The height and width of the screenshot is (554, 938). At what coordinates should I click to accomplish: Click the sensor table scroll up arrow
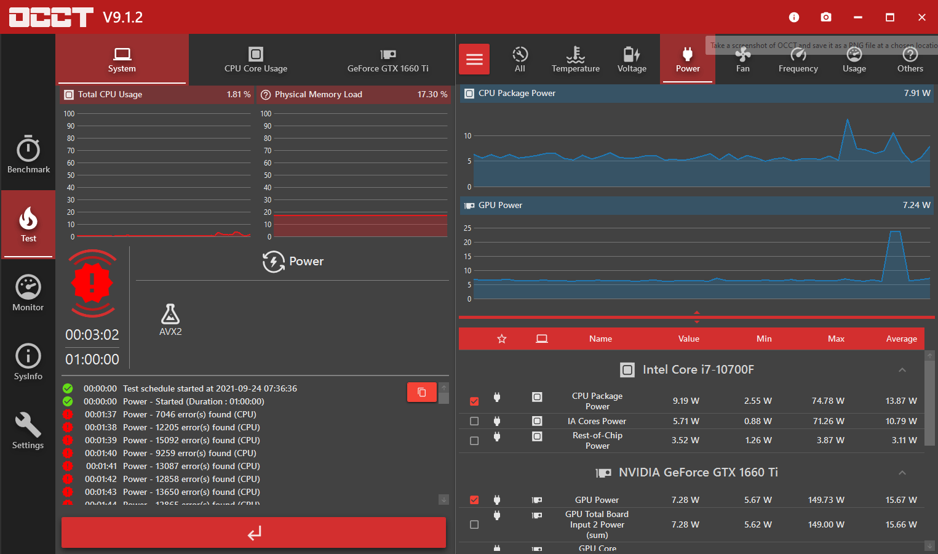tap(929, 355)
